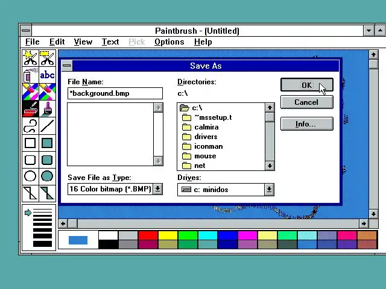The width and height of the screenshot is (386, 289).
Task: Click the File Name input field
Action: 115,93
